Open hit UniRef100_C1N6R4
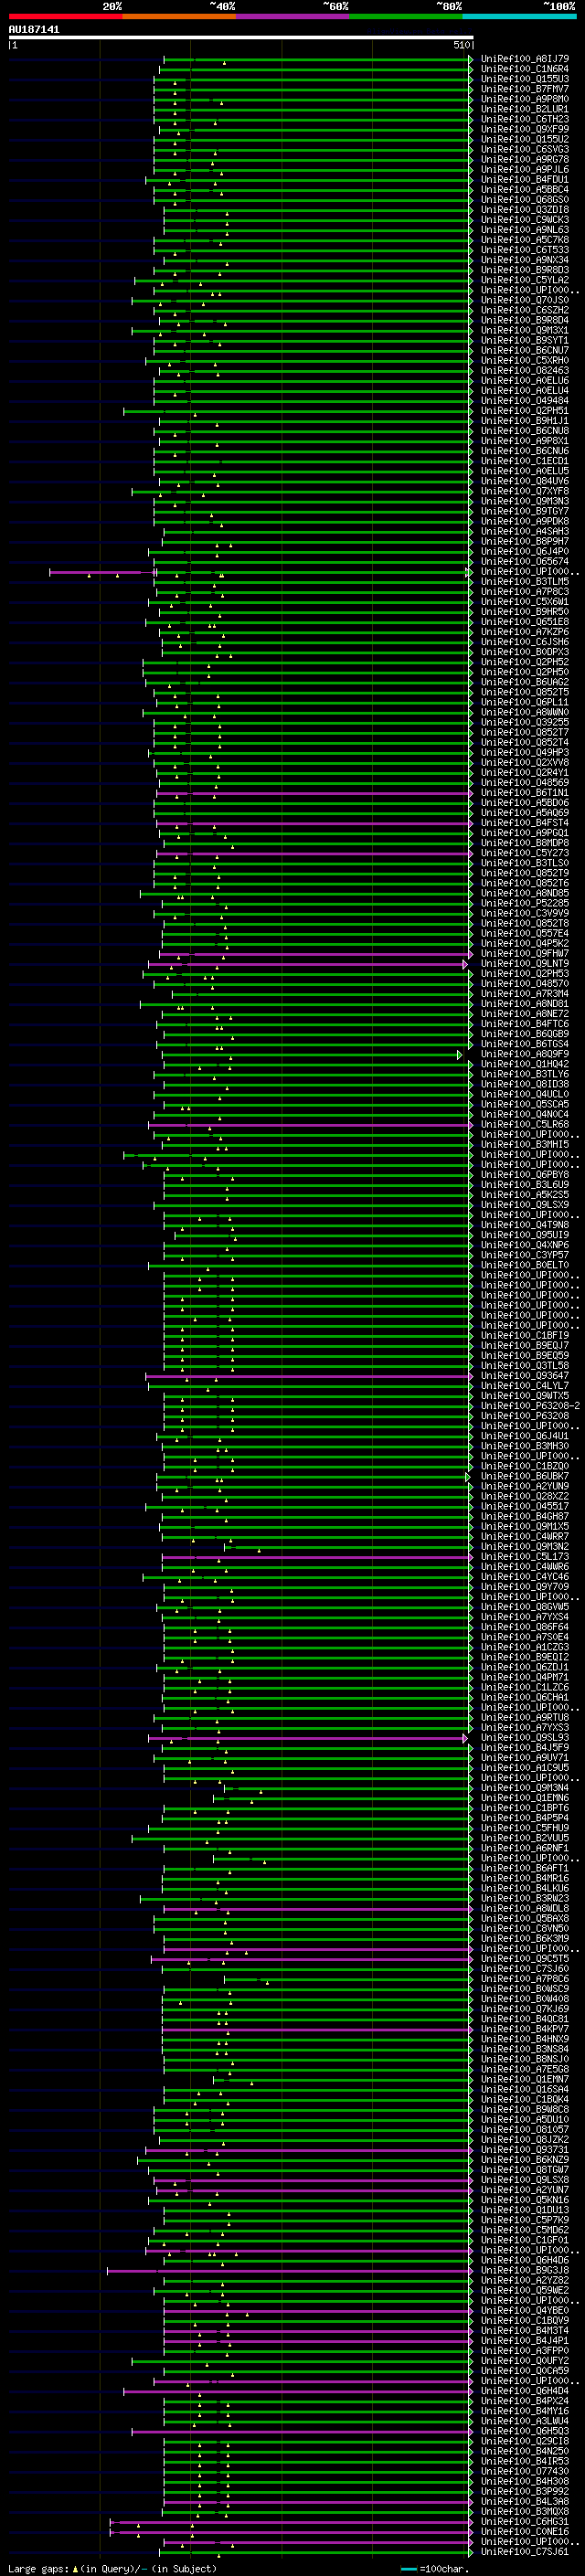Viewport: 585px width, 2576px height. pos(524,69)
